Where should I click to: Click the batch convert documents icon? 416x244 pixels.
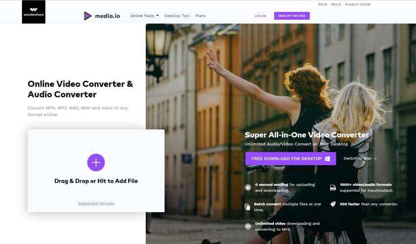pyautogui.click(x=247, y=207)
